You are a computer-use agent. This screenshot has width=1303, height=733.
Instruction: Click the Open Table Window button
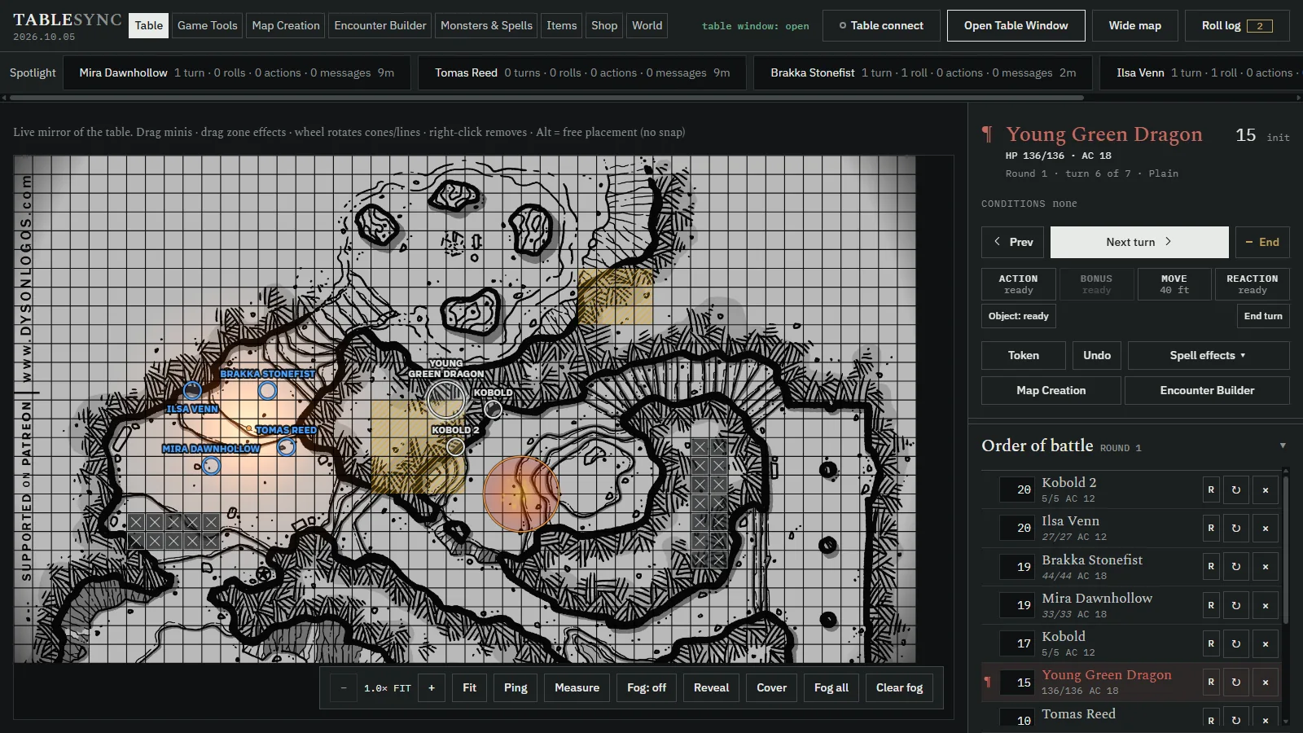(1016, 25)
